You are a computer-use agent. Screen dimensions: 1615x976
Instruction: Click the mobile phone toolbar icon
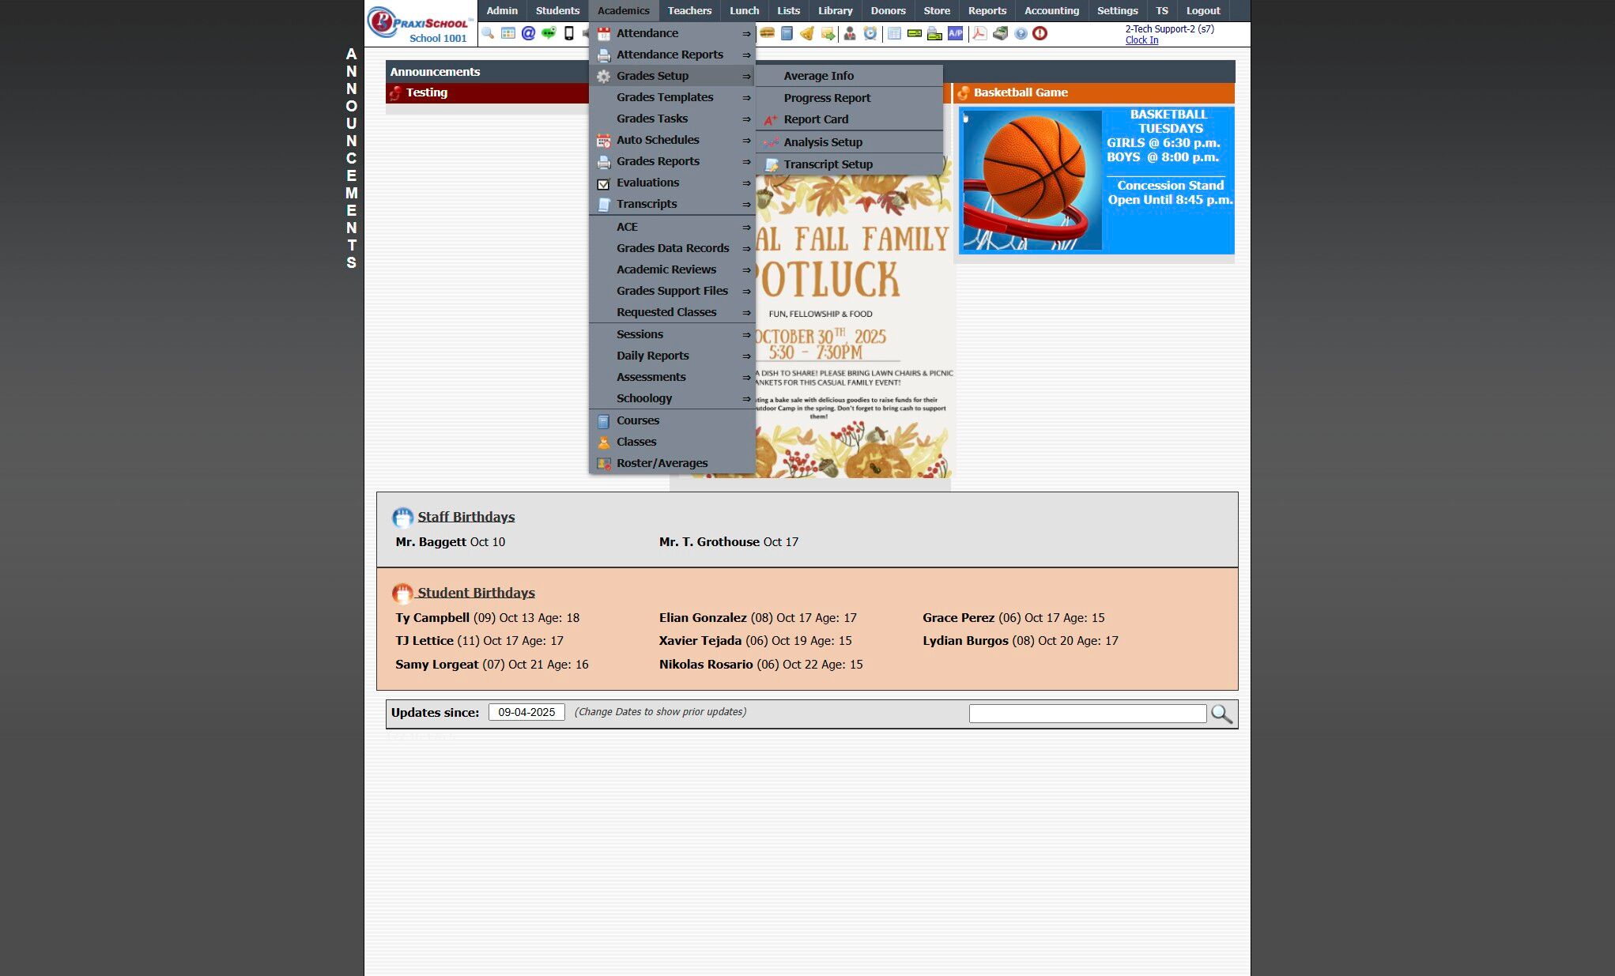point(568,33)
